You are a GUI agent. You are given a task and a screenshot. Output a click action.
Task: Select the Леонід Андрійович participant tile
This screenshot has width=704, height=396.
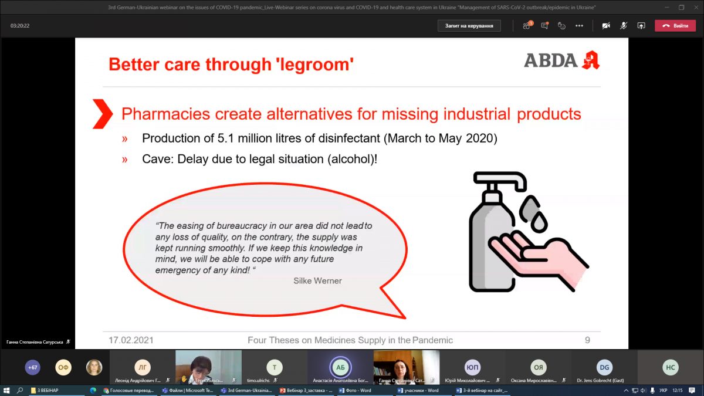coord(143,368)
